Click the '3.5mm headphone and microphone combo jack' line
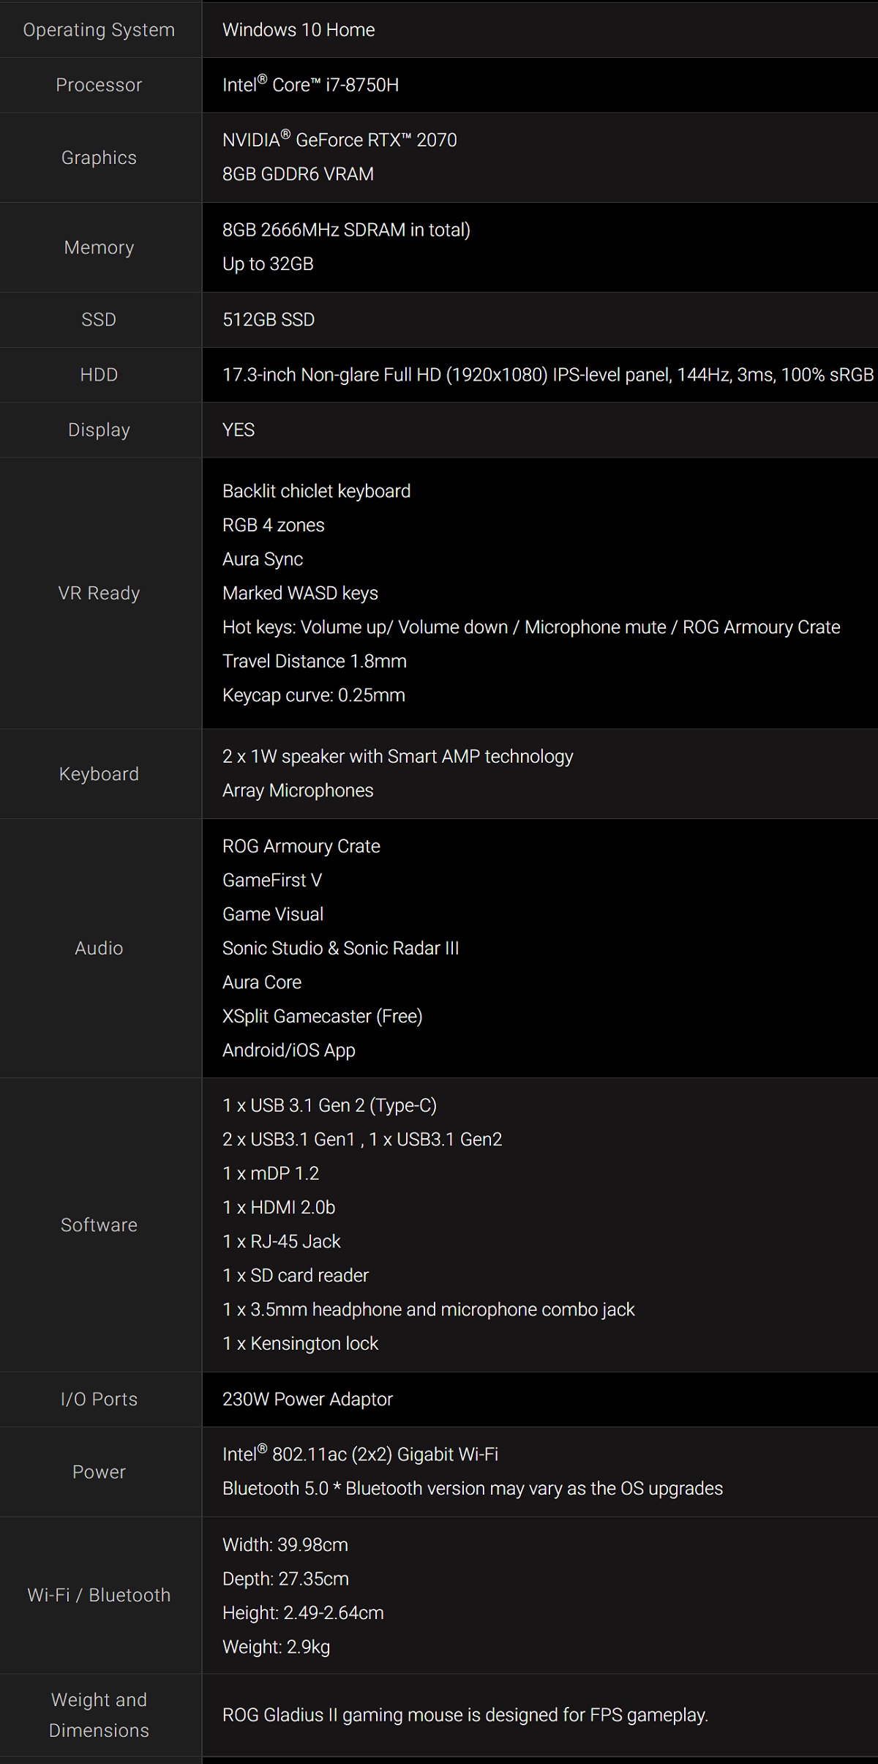Screen dimensions: 878x1764 pos(429,1309)
